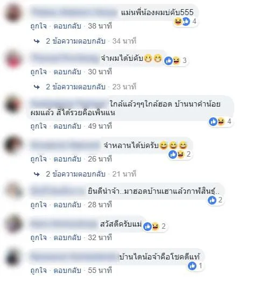Screen dimensions: 253x281
Task: Open the reaction icons on the 32-minute comment
Action: [151, 226]
